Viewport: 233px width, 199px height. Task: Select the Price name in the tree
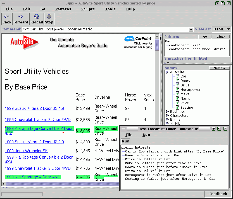[184, 103]
